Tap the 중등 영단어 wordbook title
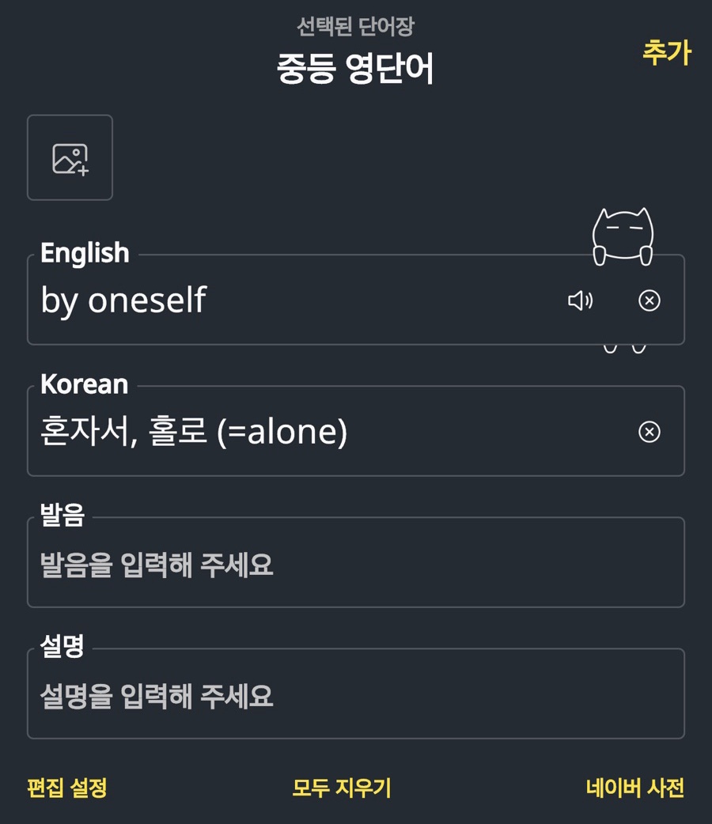Image resolution: width=712 pixels, height=824 pixels. pyautogui.click(x=355, y=68)
